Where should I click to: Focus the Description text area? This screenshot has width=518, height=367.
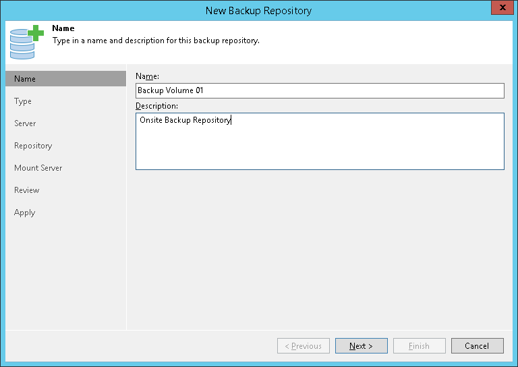320,141
